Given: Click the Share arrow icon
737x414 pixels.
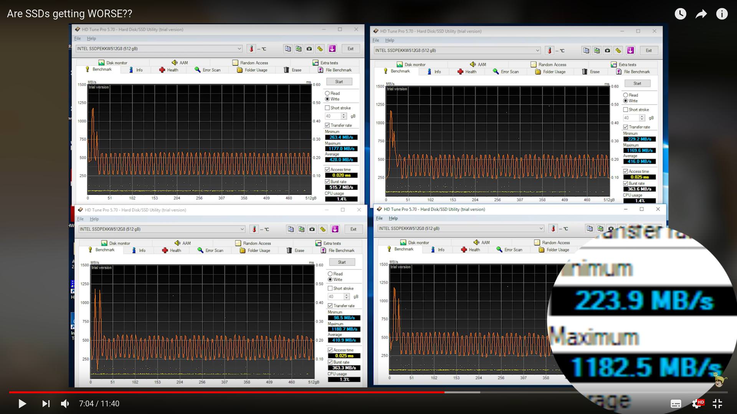Looking at the screenshot, I should (701, 14).
